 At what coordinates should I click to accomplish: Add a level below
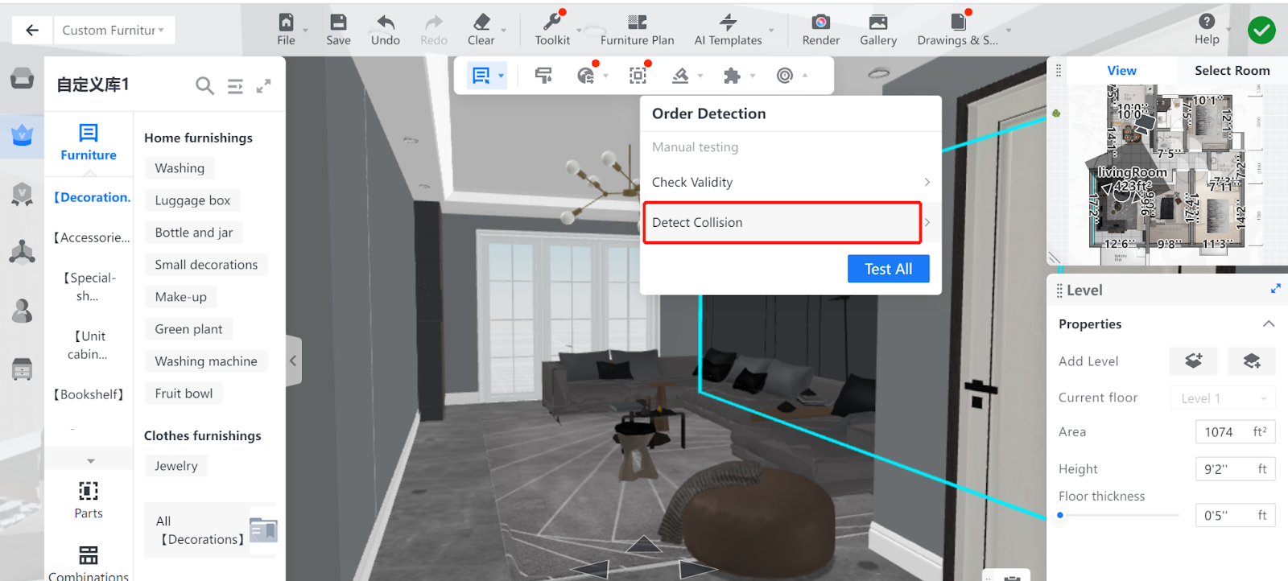click(1251, 361)
